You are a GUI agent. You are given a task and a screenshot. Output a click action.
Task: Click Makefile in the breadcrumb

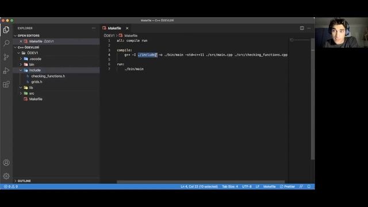click(x=131, y=36)
